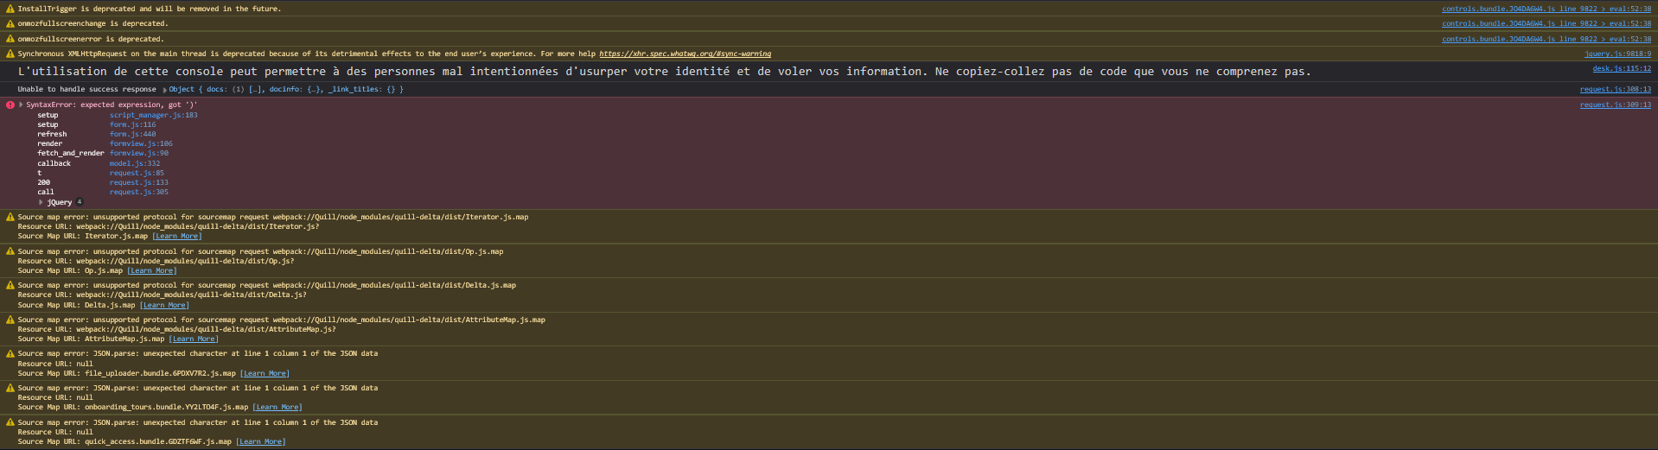Viewport: 1658px width, 450px height.
Task: Open script_manager.js:183 stack frame source
Action: pyautogui.click(x=153, y=115)
